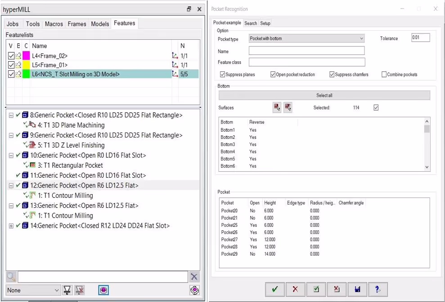The image size is (445, 302).
Task: Click the Rectangular Pocket job icon
Action: [x=33, y=165]
